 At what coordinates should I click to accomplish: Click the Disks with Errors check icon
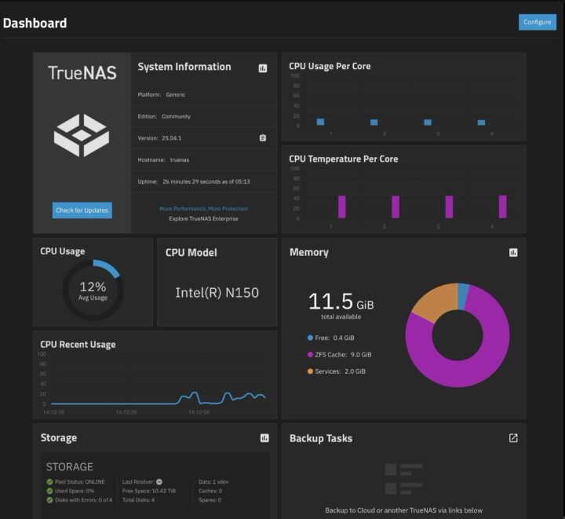tap(49, 500)
